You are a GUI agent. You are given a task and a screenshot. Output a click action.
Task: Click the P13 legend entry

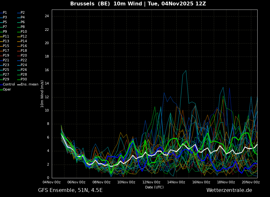[6, 41]
